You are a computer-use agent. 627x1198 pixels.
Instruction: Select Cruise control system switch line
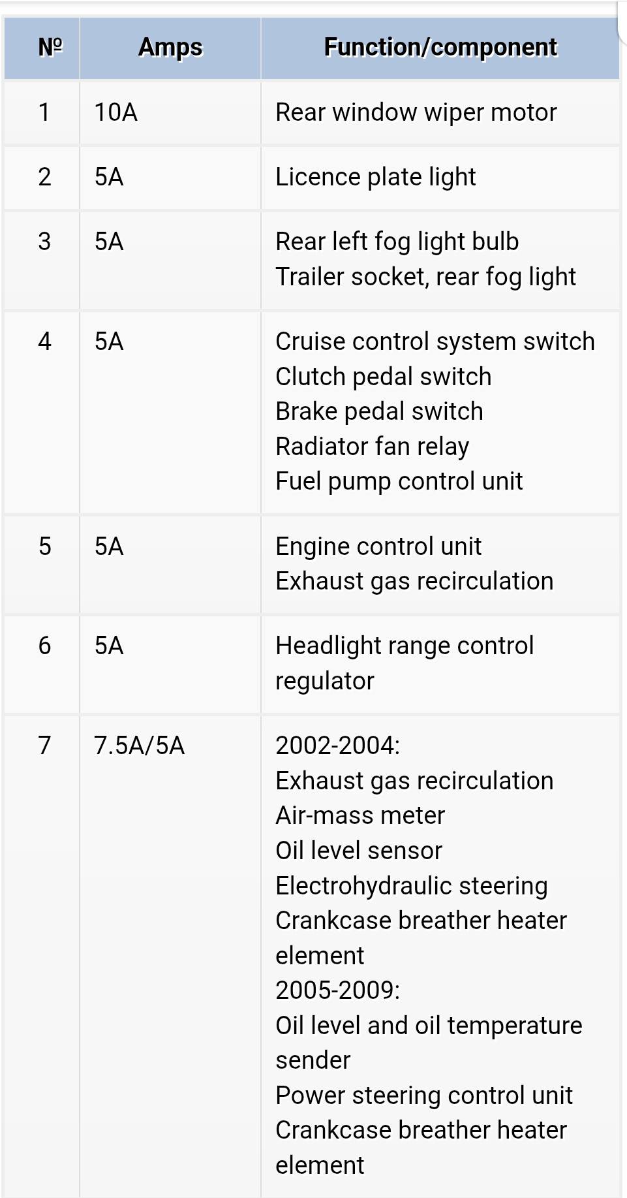(x=435, y=341)
